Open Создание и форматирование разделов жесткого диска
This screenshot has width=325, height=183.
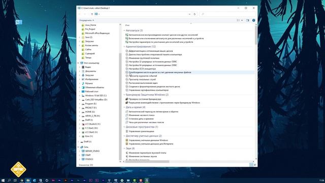point(154,86)
